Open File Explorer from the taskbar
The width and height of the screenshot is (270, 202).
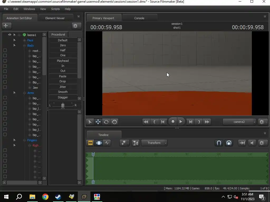(32, 197)
